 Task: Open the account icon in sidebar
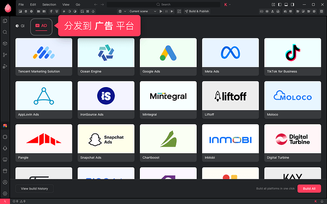pyautogui.click(x=5, y=182)
